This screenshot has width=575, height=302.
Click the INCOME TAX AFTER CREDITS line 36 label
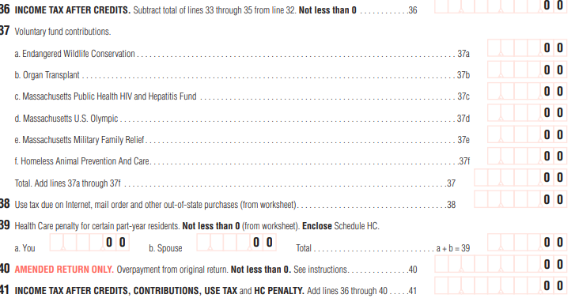pos(73,10)
